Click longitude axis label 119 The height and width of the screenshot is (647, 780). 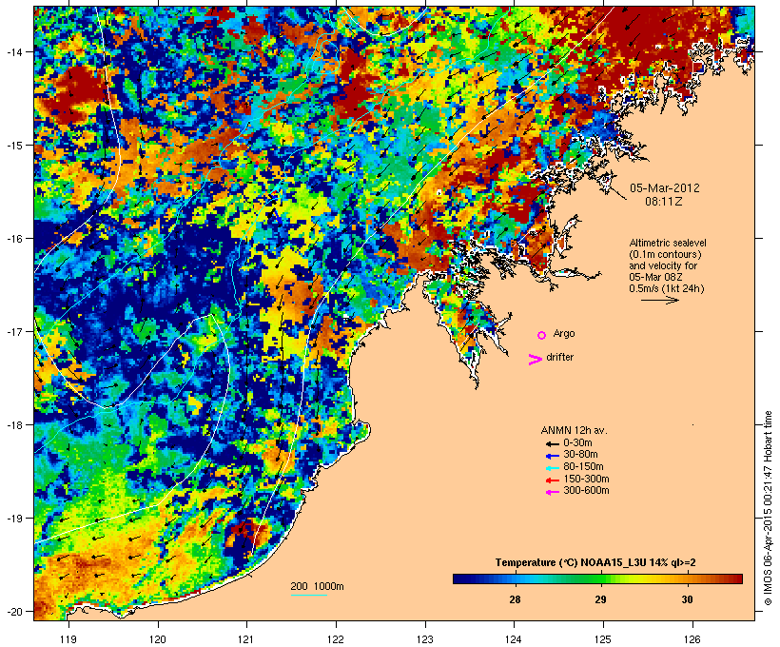coord(68,639)
